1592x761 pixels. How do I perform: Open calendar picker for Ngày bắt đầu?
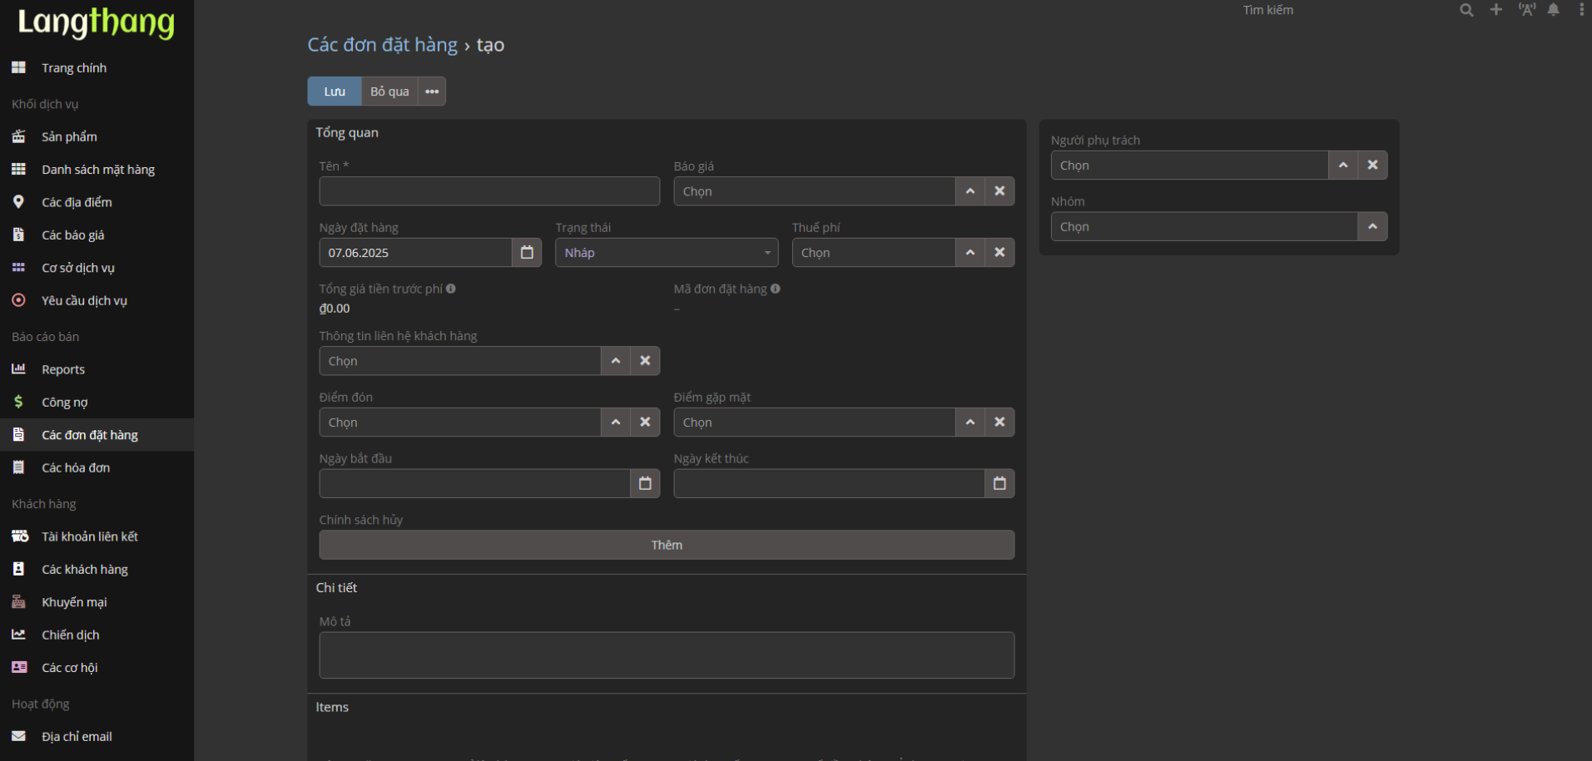[x=645, y=483]
